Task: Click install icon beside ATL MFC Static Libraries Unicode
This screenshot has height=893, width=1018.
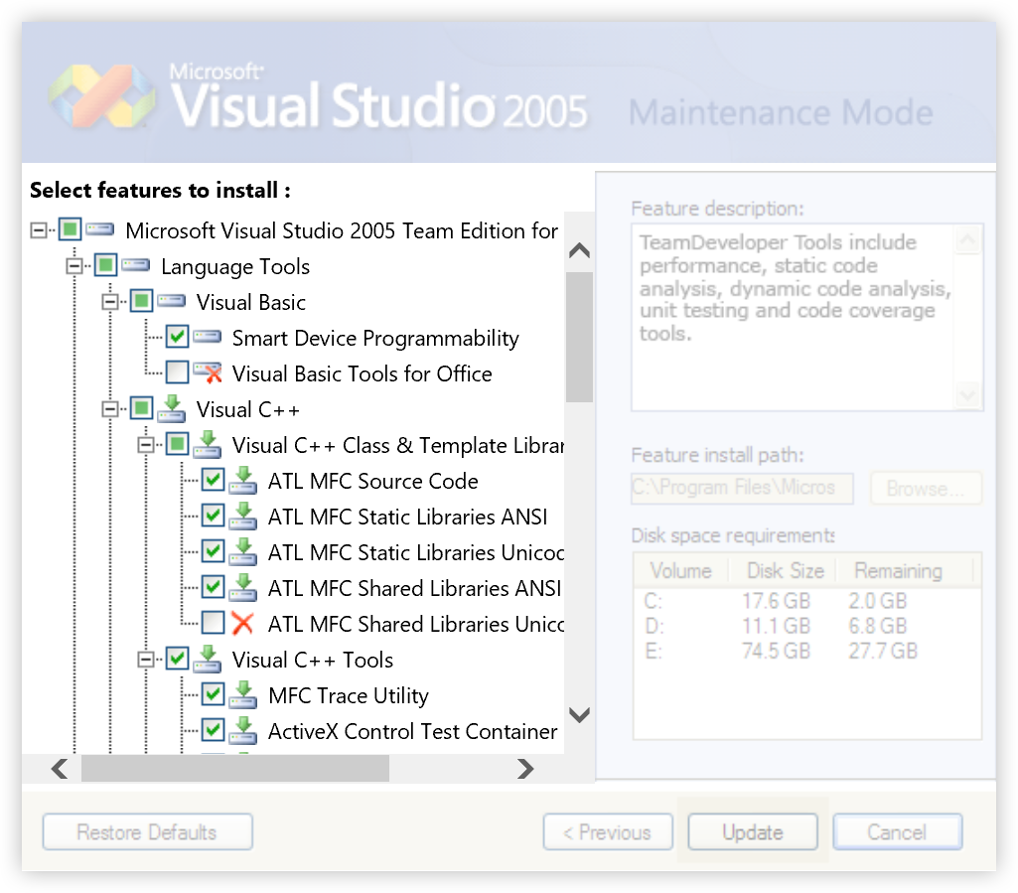Action: 243,550
